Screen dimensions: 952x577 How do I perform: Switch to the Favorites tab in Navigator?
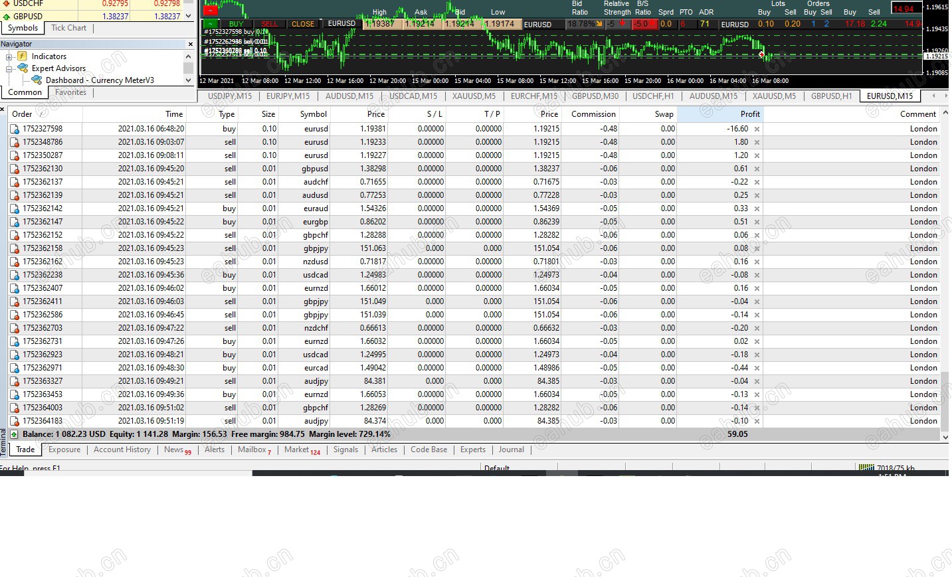(70, 92)
